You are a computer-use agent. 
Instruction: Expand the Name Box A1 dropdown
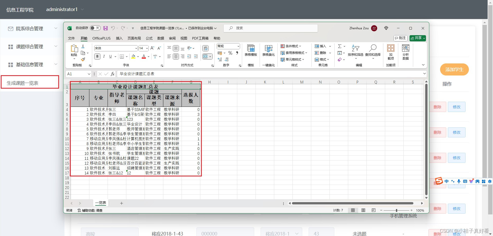(89, 74)
